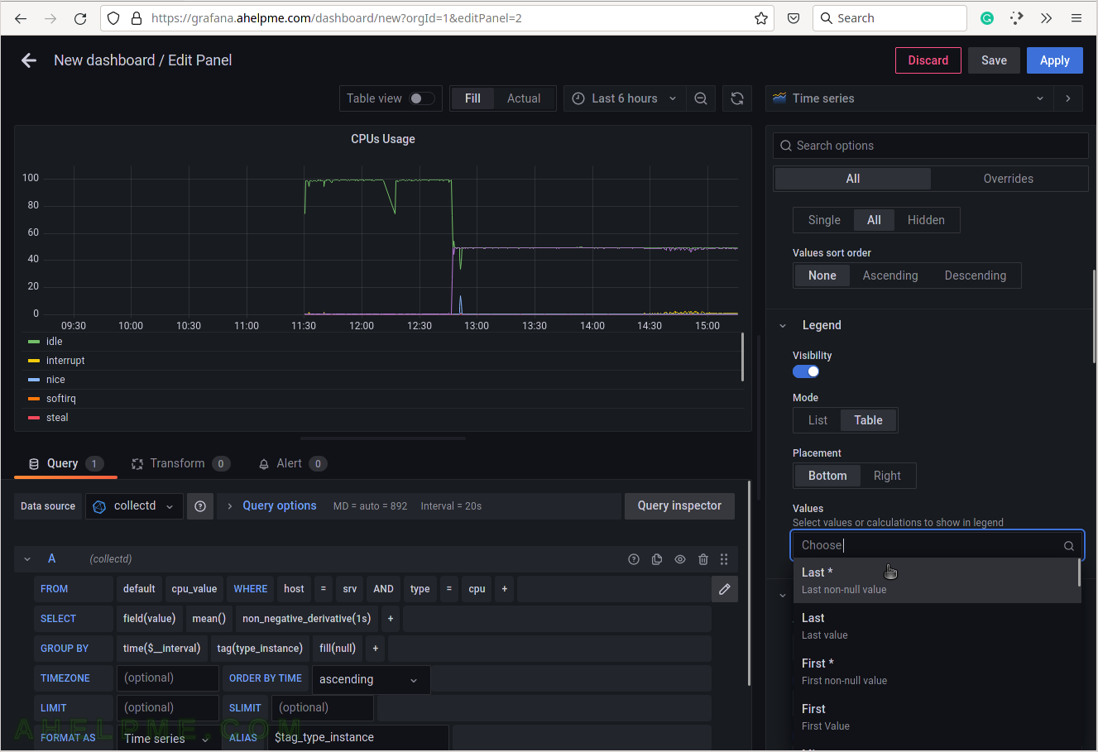Zoom out the time range
Viewport: 1098px width, 752px height.
tap(701, 98)
